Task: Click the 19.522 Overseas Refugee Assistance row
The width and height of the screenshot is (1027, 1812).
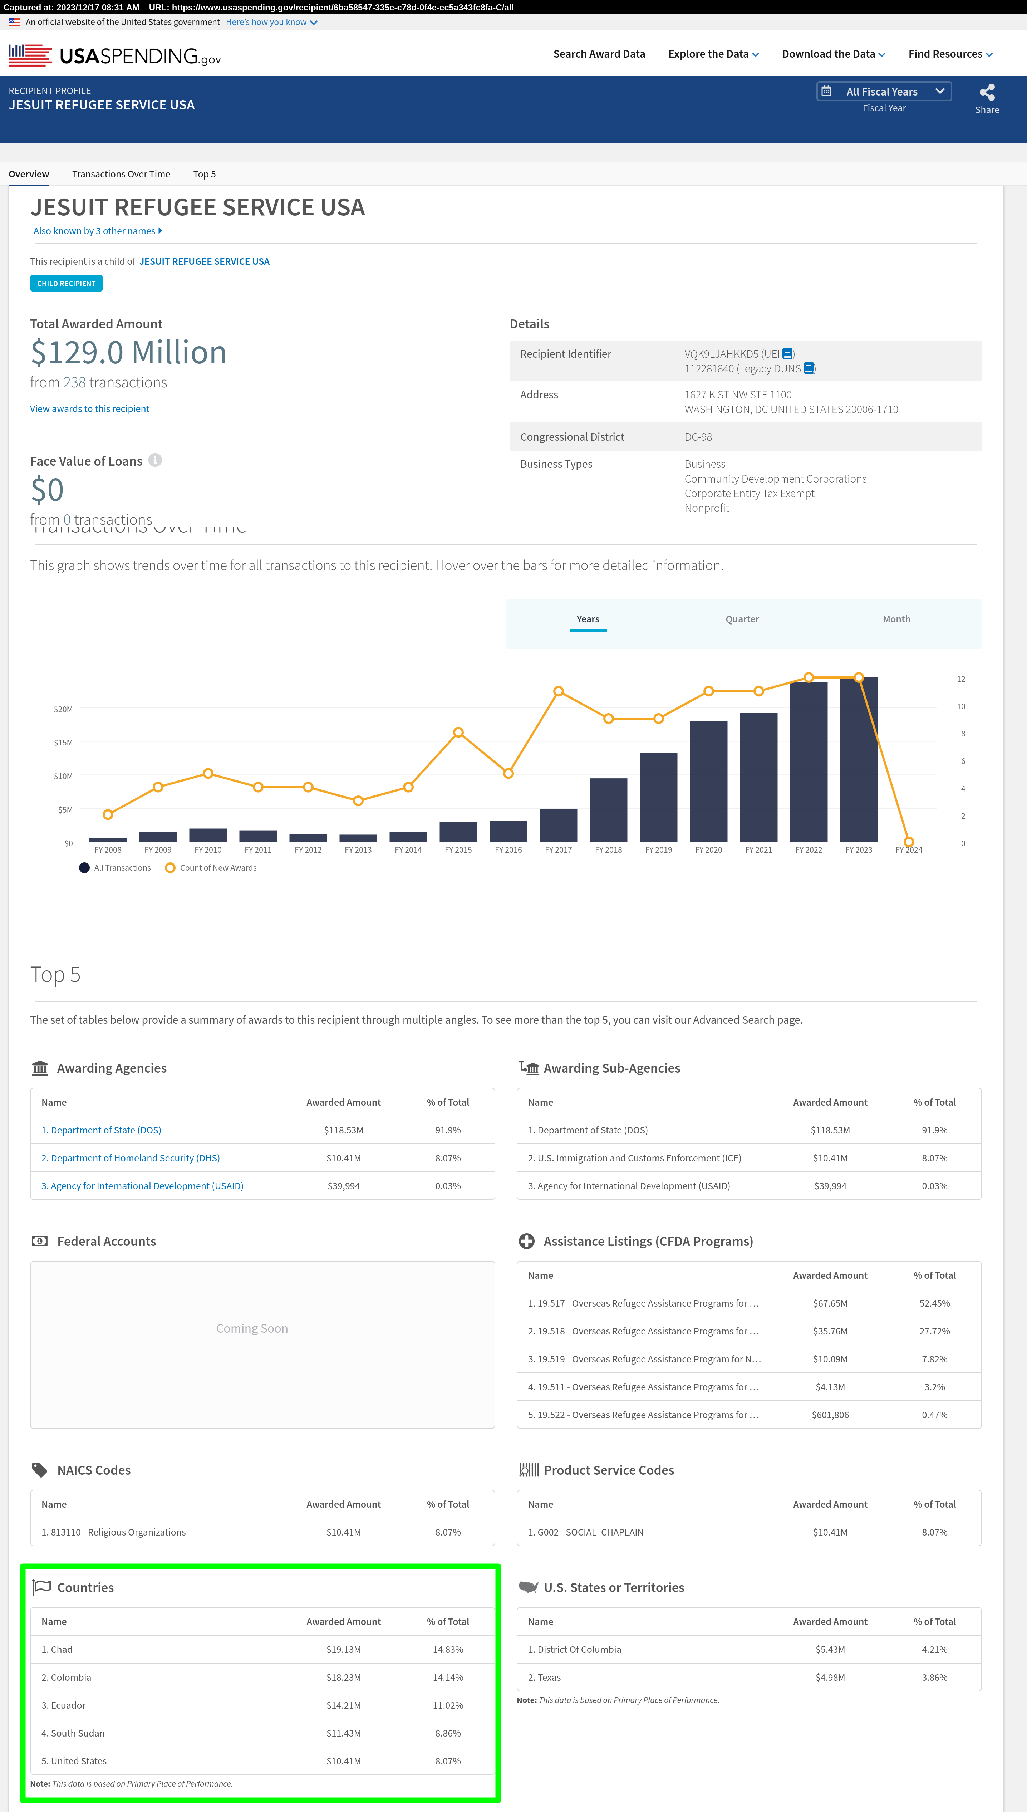Action: (749, 1414)
